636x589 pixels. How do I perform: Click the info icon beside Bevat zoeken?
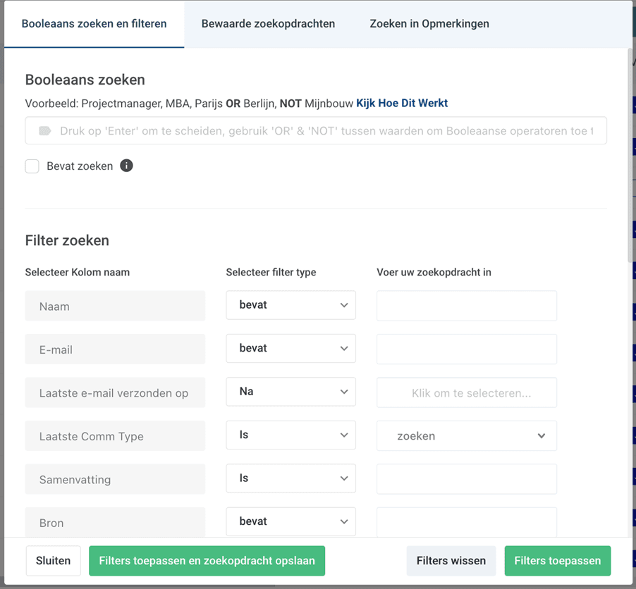point(126,166)
